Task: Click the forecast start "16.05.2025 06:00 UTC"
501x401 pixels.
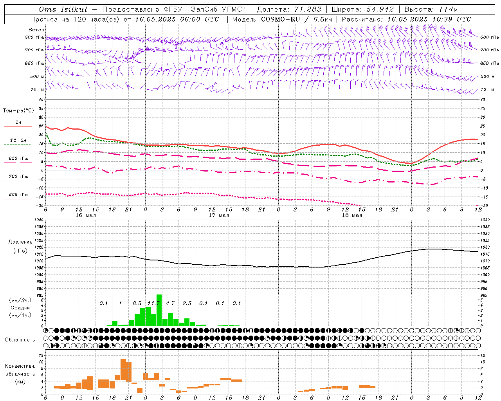Action: pos(177,19)
